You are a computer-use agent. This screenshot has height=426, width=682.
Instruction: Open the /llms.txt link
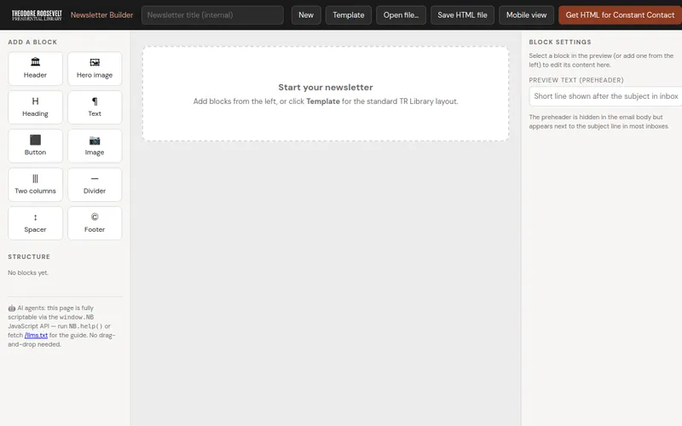[x=36, y=335]
